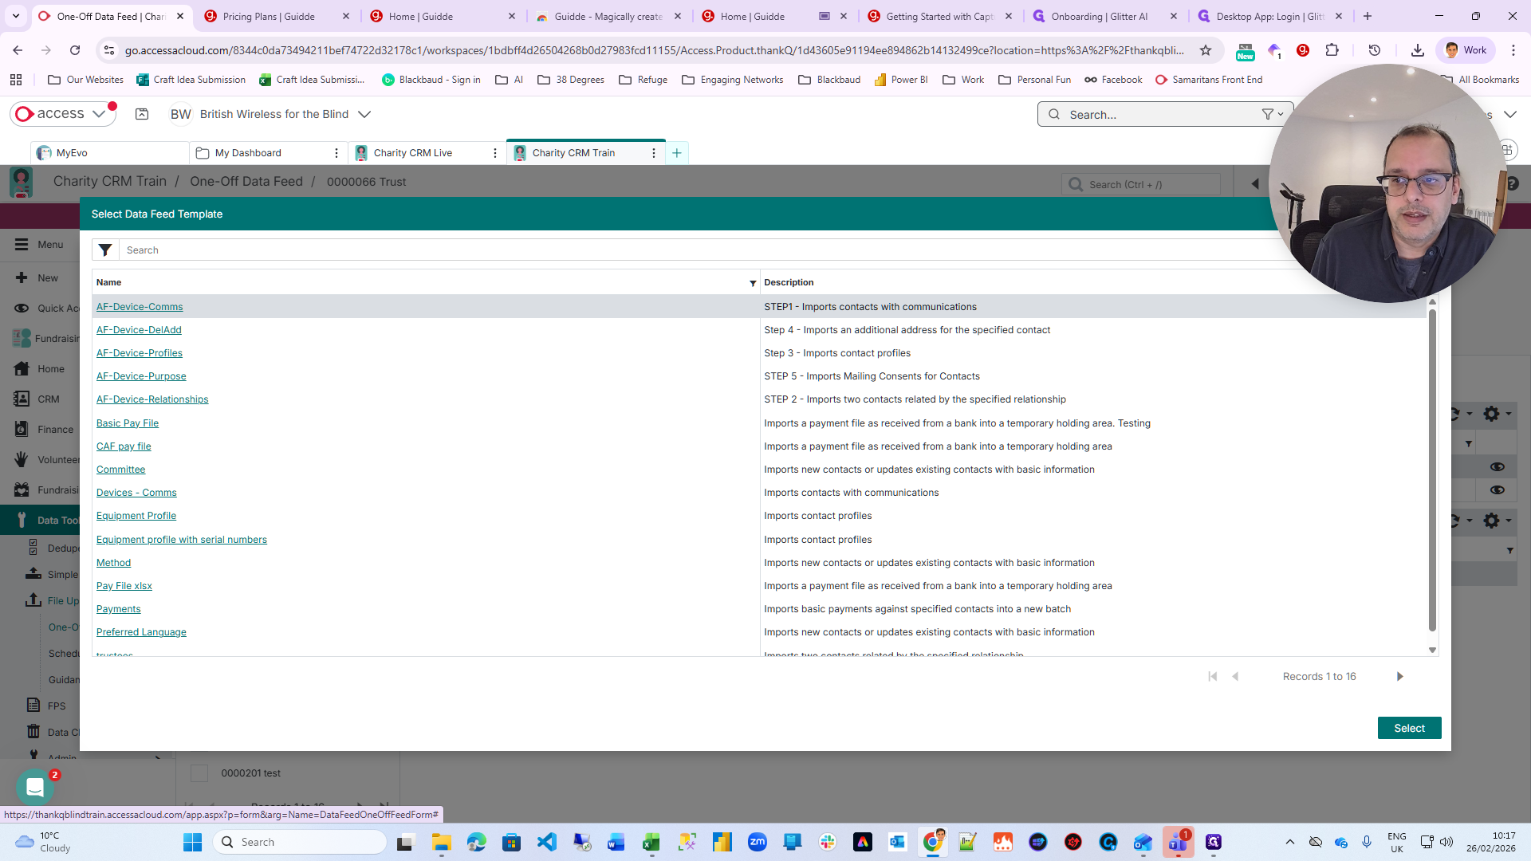Viewport: 1531px width, 861px height.
Task: Open the chat bubble widget icon
Action: pyautogui.click(x=34, y=788)
